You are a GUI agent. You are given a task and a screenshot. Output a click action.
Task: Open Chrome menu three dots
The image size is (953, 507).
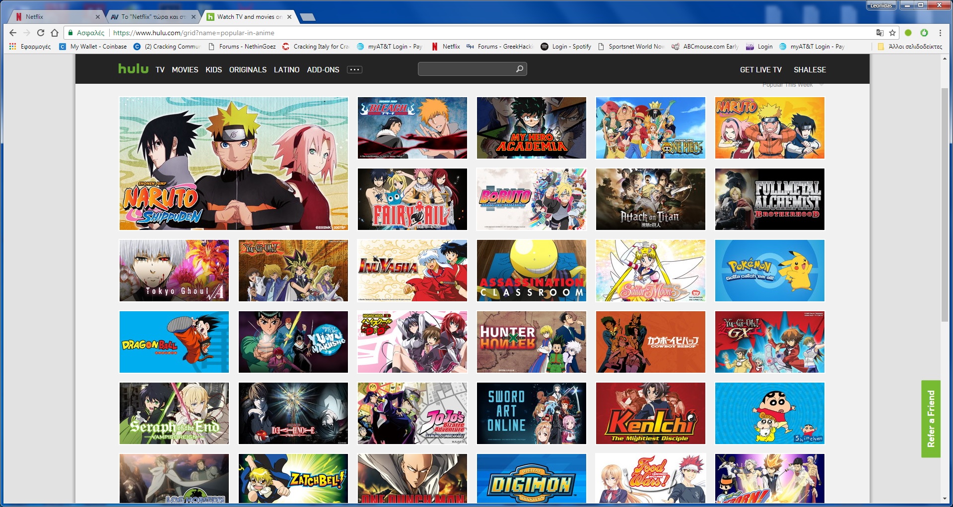pos(940,33)
